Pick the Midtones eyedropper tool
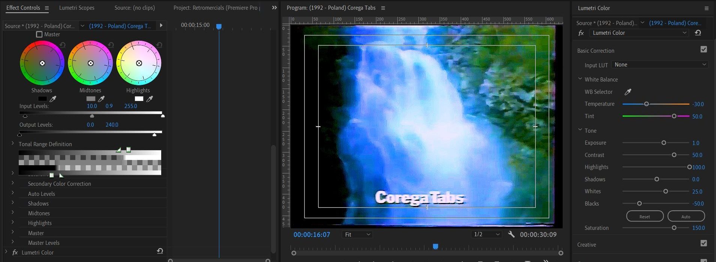Viewport: 716px width, 262px height. (x=101, y=99)
